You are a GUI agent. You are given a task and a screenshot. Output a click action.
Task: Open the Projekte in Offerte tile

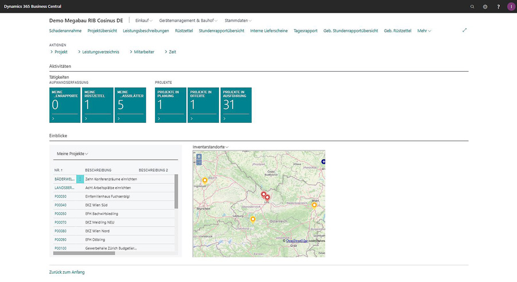pos(203,105)
